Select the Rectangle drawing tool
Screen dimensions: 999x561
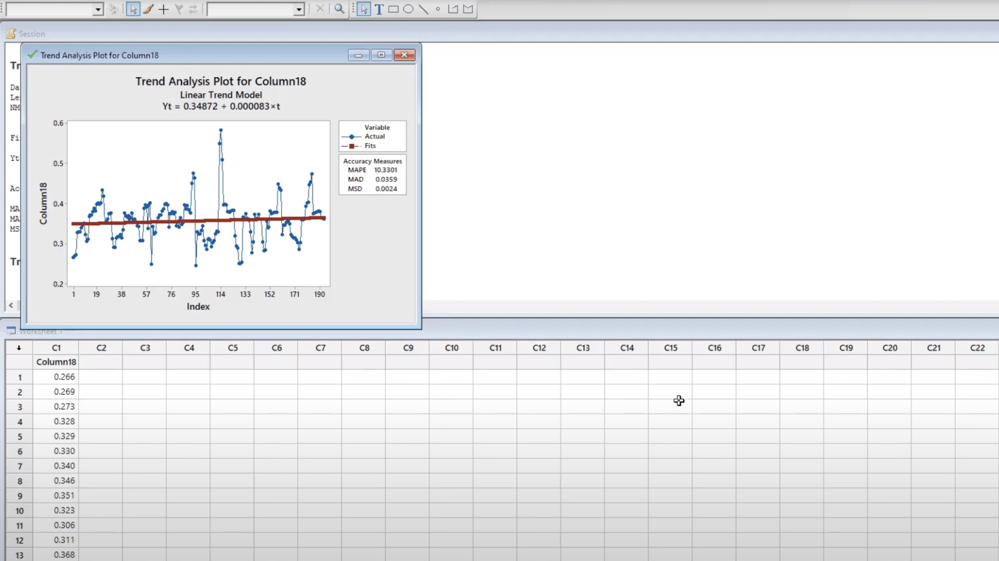click(394, 9)
